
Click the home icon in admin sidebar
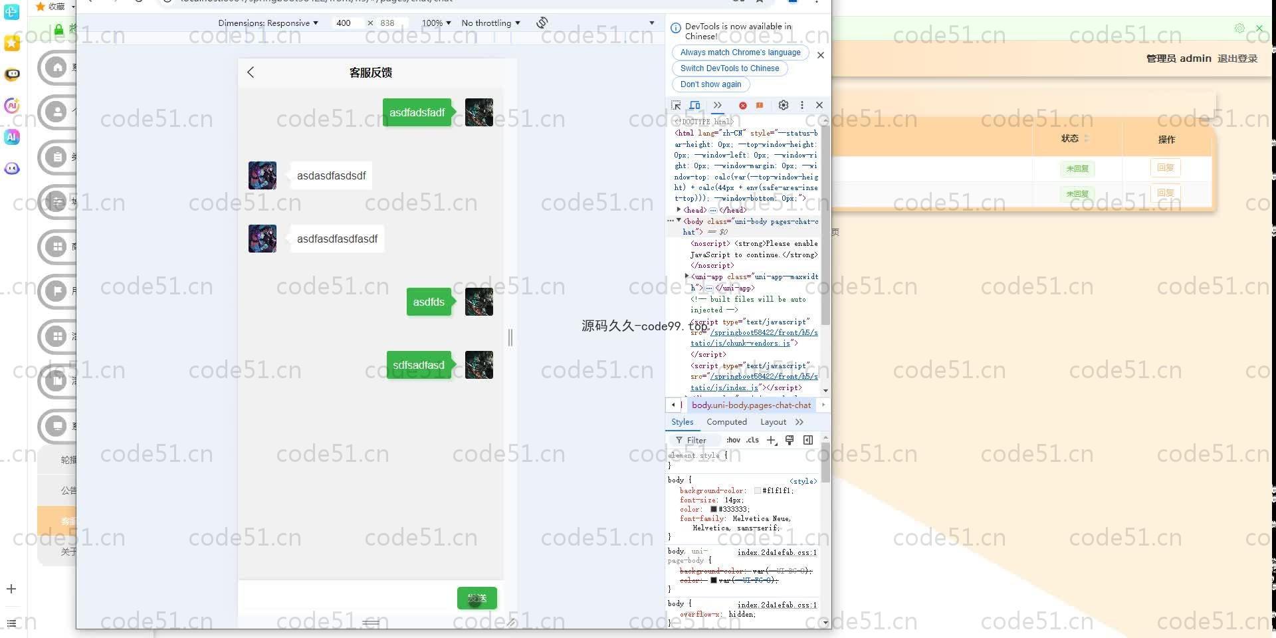coord(57,67)
